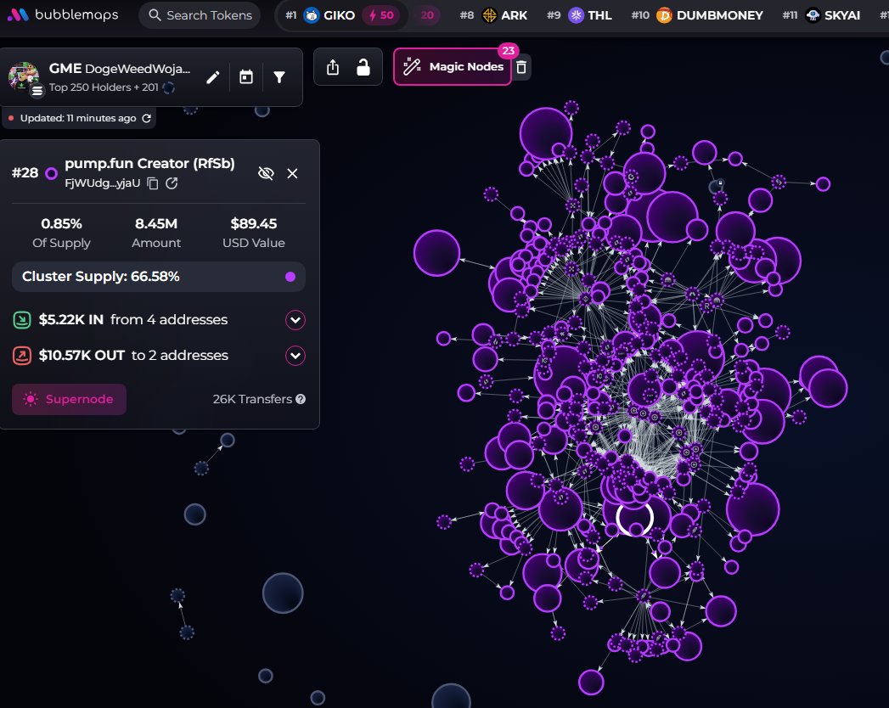Toggle the Supernode button
The image size is (889, 708).
pyautogui.click(x=69, y=399)
